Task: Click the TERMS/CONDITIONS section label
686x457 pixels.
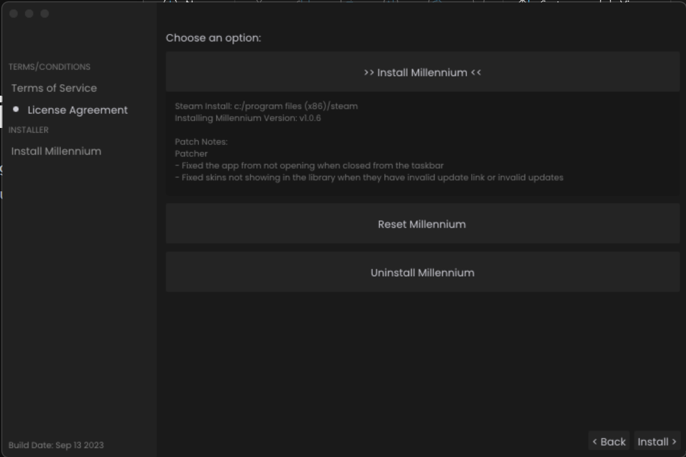Action: [49, 67]
